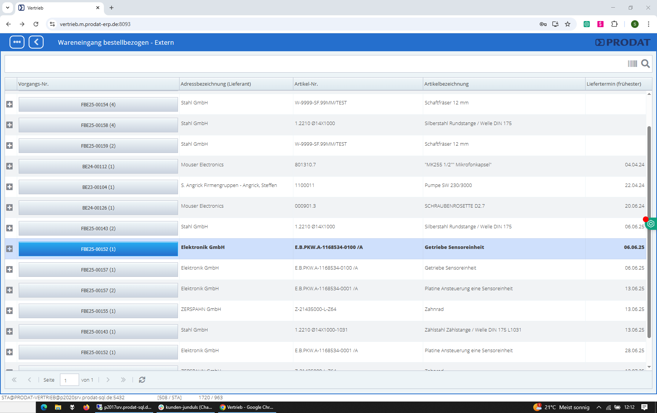This screenshot has width=657, height=413.
Task: Refresh the table with reload icon
Action: (x=142, y=380)
